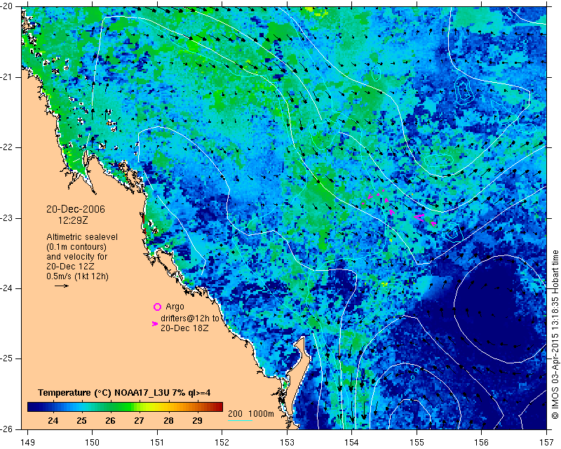Screen dimensions: 561x449
Task: Click the color bar label '24'
Action: coord(53,421)
